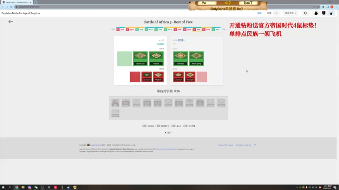Click the last PICK step in turn timeline

[x=216, y=30]
